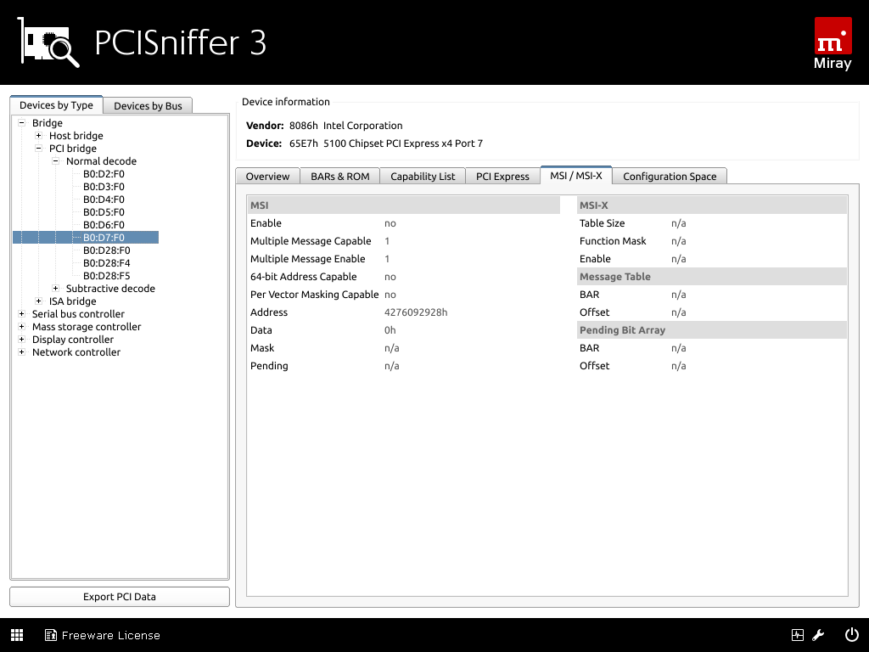This screenshot has width=869, height=652.
Task: Click the boxed plus icon beside wrench
Action: coord(798,635)
